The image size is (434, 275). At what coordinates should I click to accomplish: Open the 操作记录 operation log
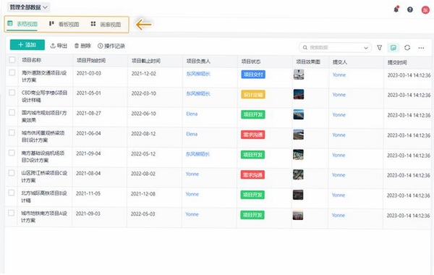coord(111,46)
